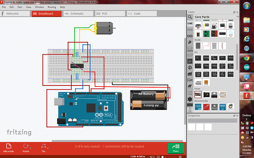
Task: Click the parts list vertical scrollbar
Action: click(x=237, y=56)
